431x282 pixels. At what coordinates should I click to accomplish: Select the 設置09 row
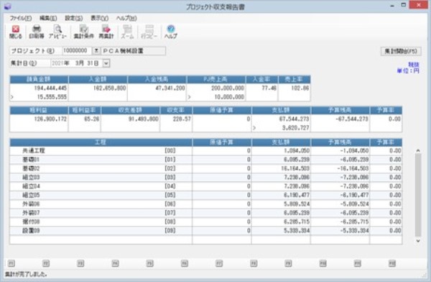(206, 230)
